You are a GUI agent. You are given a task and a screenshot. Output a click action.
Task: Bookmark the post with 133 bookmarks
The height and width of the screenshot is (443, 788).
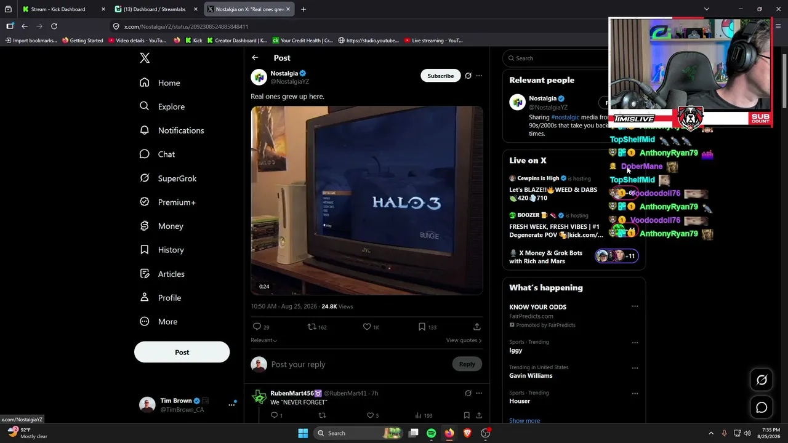[422, 327]
